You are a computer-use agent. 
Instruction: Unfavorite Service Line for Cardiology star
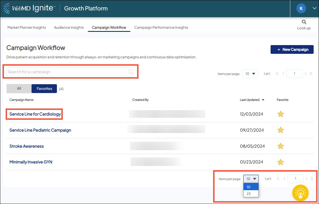280,114
